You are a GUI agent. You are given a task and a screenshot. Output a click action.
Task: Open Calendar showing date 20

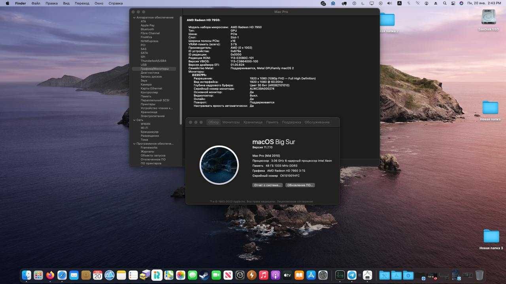[98, 275]
